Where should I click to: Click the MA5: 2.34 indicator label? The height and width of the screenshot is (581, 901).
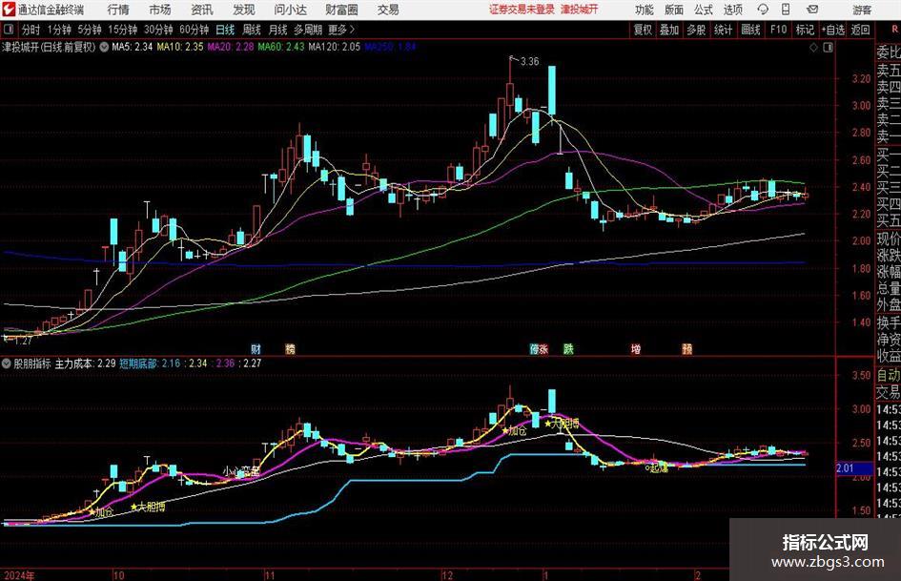click(133, 47)
